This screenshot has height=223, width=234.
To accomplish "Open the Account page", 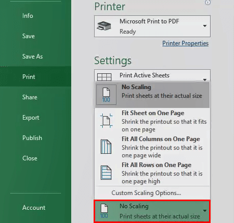I will 34,208.
